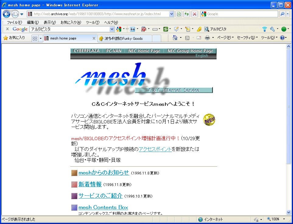Click the PC-VAN banner link
The image size is (293, 224).
[114, 51]
